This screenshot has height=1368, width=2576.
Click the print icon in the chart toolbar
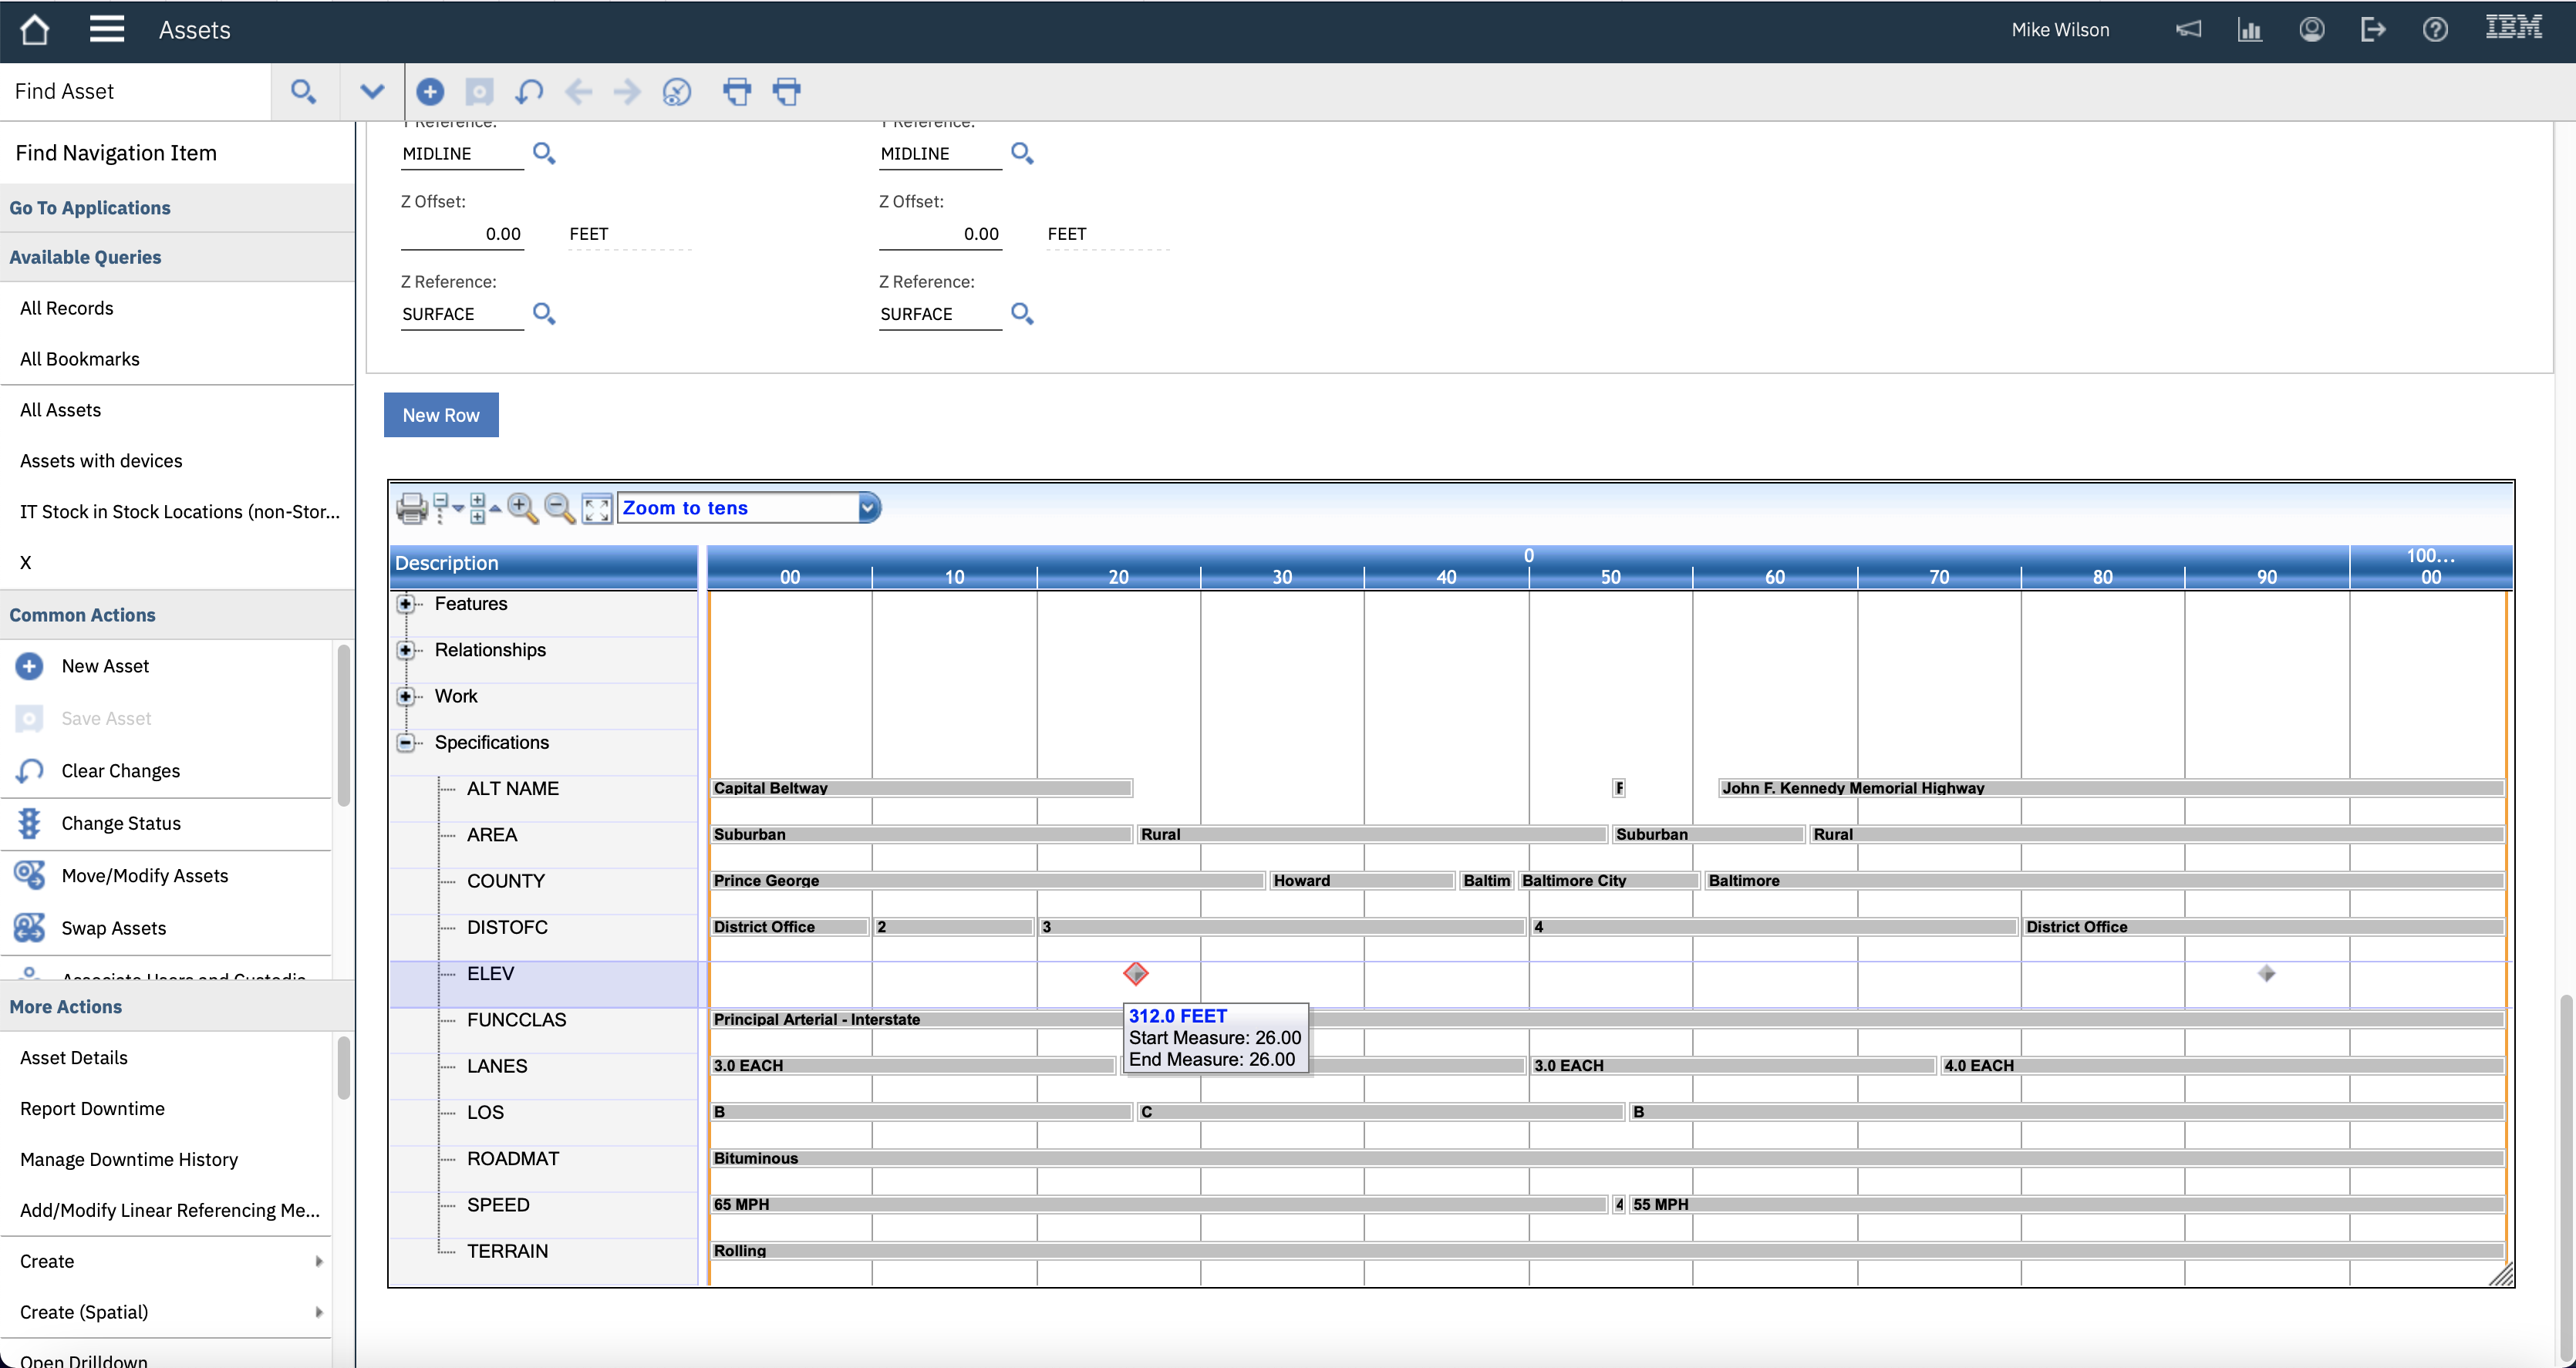[411, 508]
